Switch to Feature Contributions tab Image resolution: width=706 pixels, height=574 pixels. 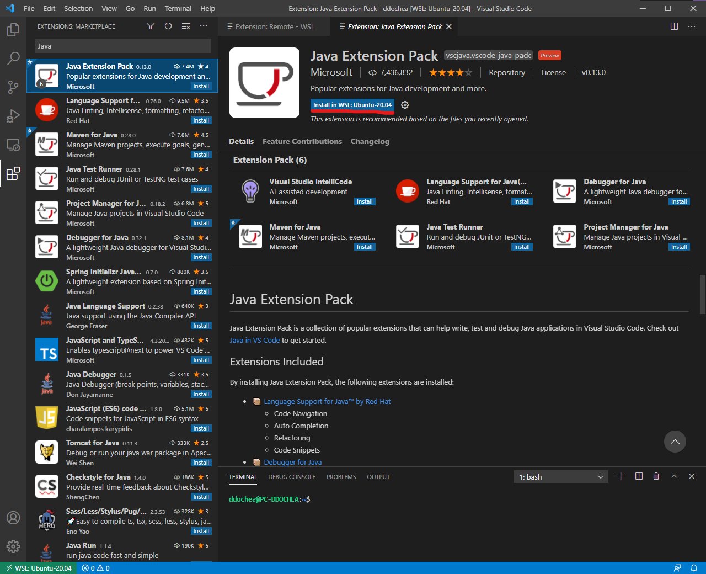coord(302,142)
